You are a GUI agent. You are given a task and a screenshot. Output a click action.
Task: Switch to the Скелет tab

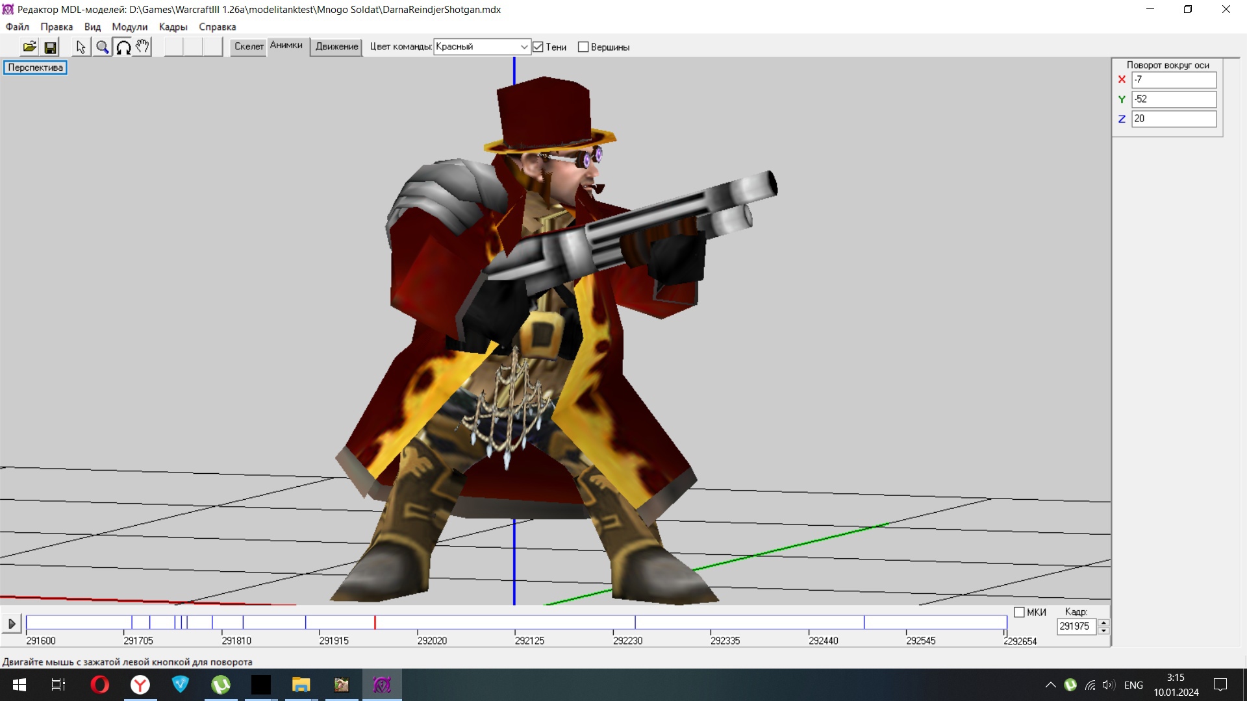click(249, 47)
